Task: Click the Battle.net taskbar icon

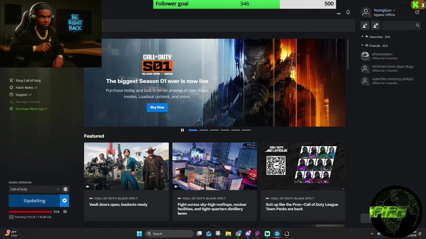Action: pyautogui.click(x=277, y=234)
